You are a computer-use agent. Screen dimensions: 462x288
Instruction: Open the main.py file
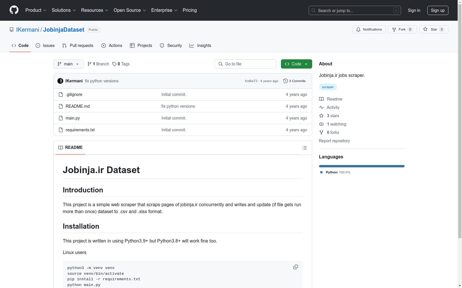click(x=73, y=118)
